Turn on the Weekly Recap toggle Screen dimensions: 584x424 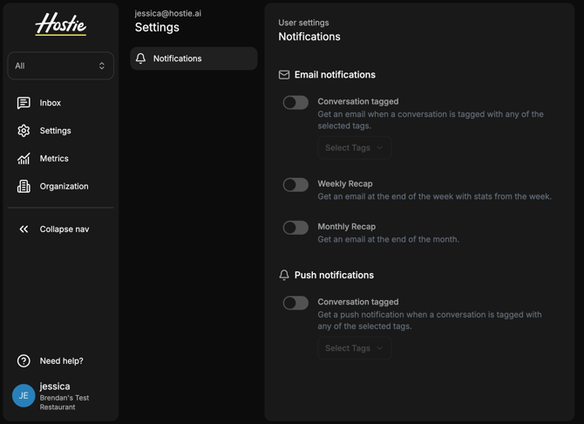(295, 185)
